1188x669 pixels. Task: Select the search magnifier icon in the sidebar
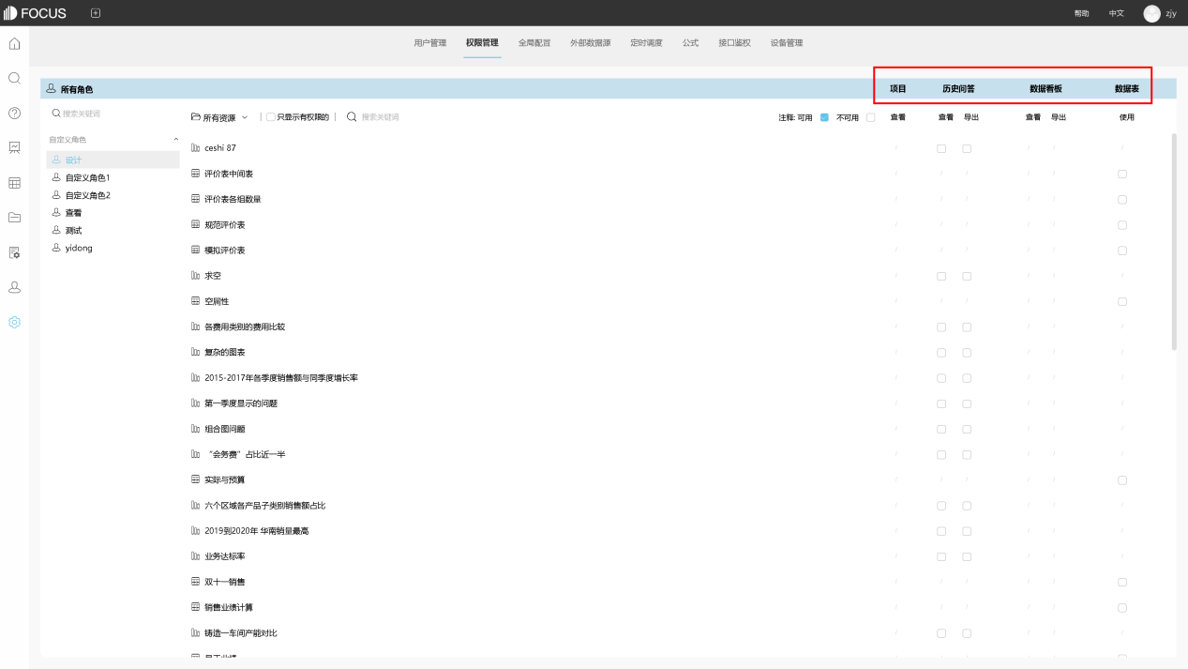13,78
